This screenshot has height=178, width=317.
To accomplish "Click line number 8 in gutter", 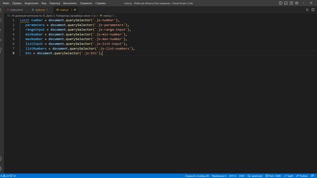I will 13,53.
